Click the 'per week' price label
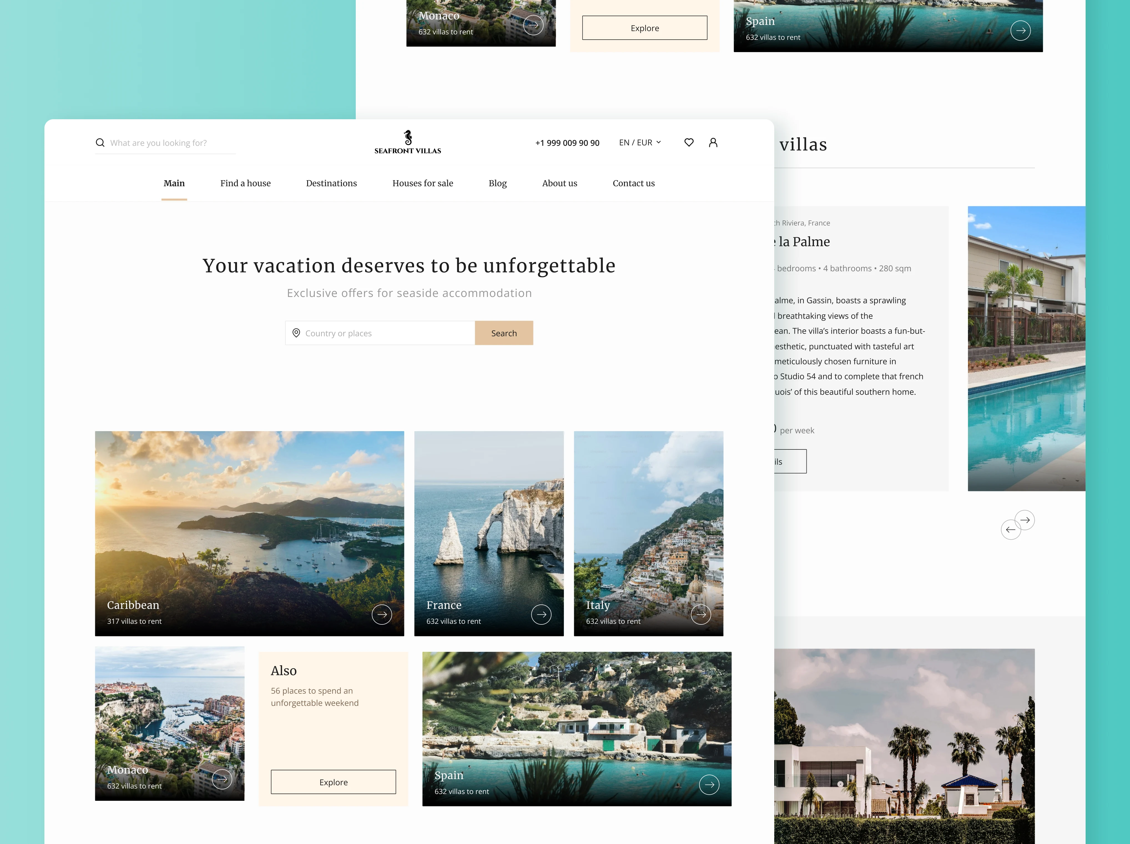Viewport: 1130px width, 844px height. coord(797,431)
